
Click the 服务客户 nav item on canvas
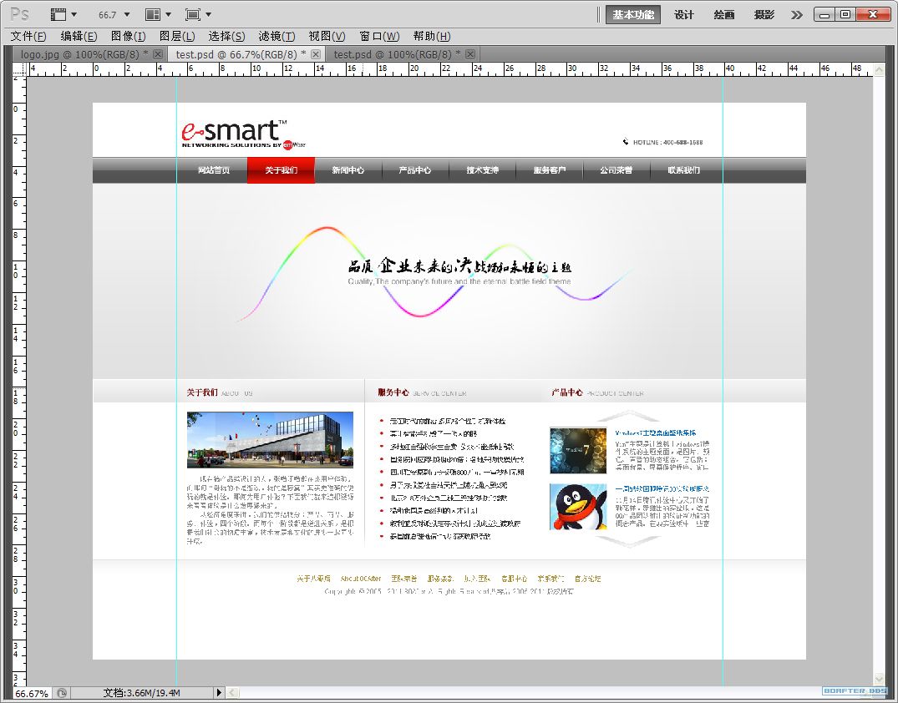549,170
